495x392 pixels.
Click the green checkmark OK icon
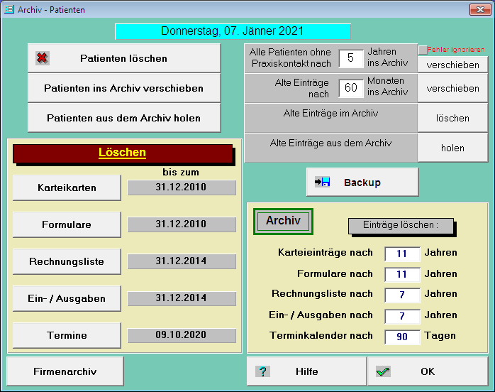tap(384, 371)
